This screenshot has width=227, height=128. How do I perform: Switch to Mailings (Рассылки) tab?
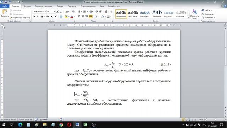coord(72,6)
